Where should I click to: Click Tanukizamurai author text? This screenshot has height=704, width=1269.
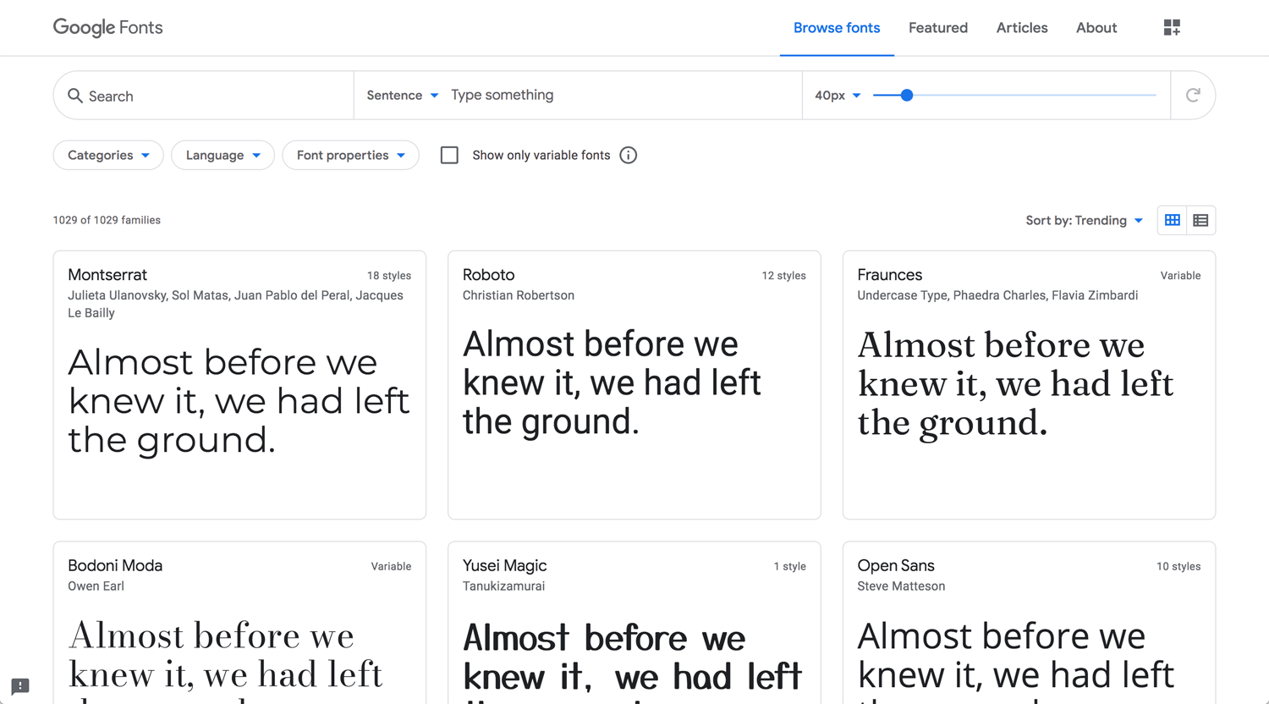503,586
